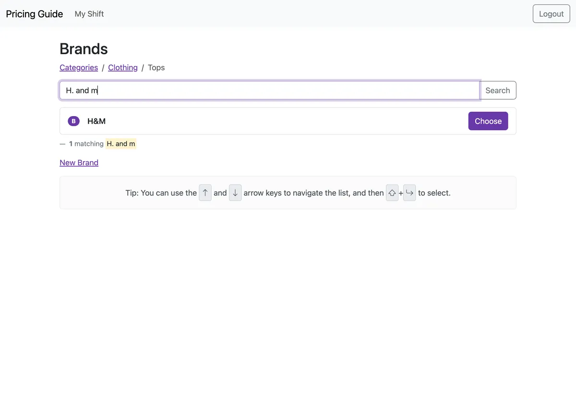Viewport: 576px width, 400px height.
Task: Click the enter key icon in the tip
Action: pos(409,193)
